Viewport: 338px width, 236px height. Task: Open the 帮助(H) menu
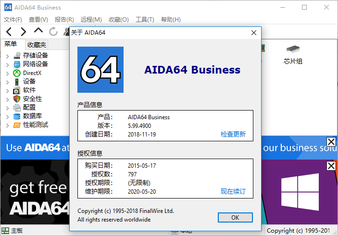point(171,20)
